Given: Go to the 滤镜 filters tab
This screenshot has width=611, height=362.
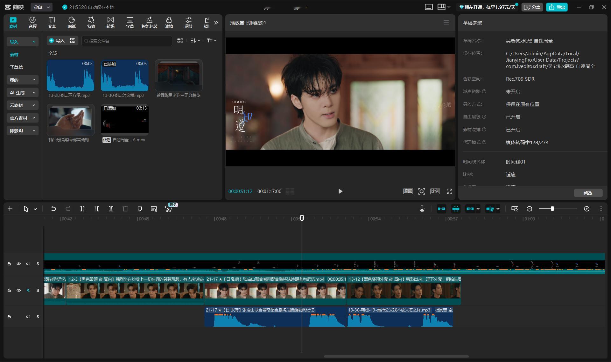Looking at the screenshot, I should [x=169, y=23].
